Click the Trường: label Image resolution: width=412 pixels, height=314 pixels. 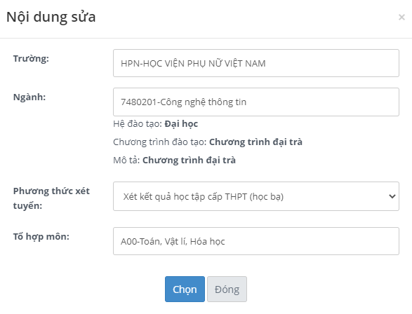31,58
